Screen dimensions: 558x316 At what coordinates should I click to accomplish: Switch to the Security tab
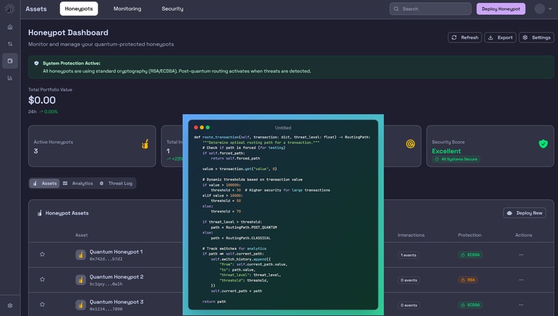[172, 8]
